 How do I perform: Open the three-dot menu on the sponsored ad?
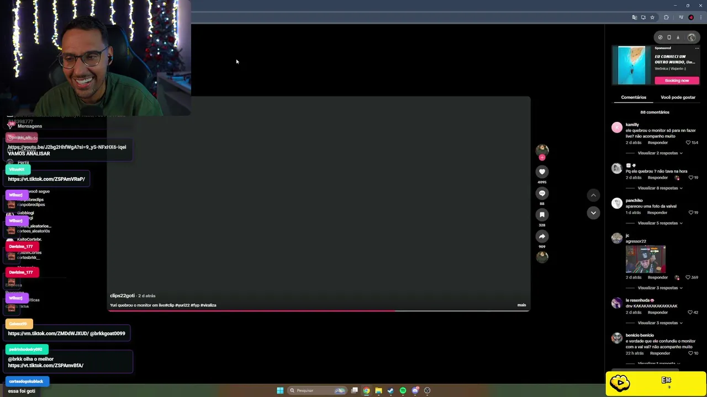pos(697,48)
